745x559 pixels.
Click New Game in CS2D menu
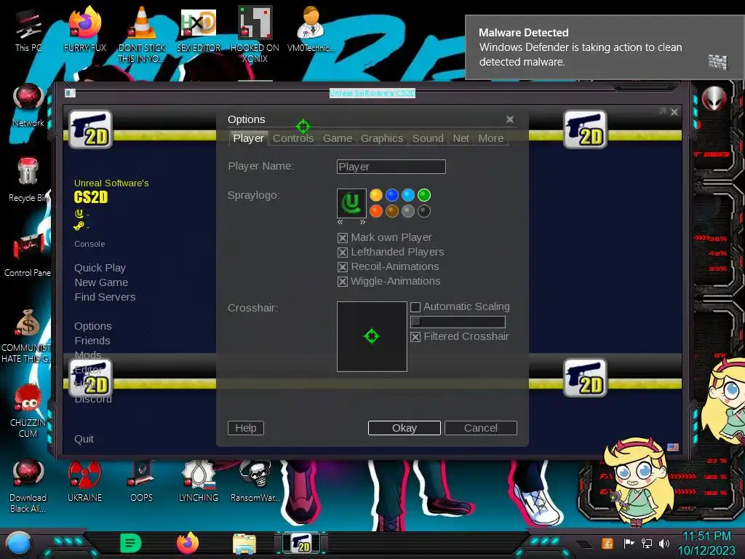(x=101, y=282)
